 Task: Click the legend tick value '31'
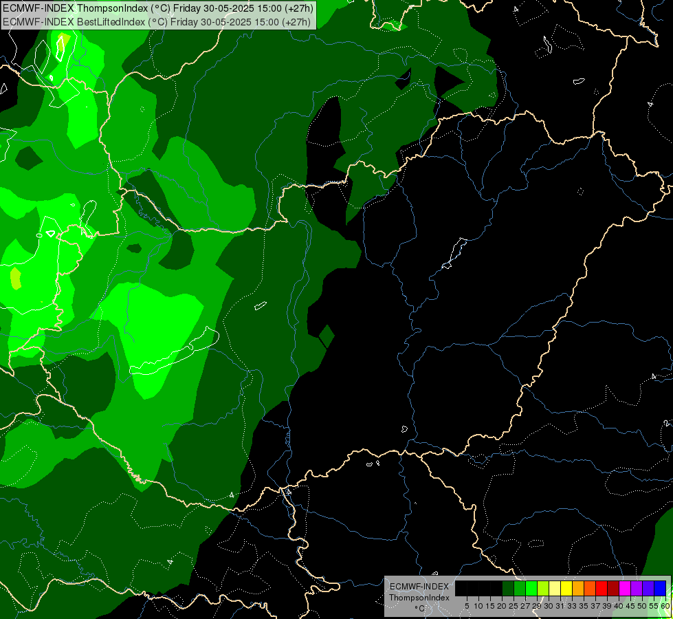[x=560, y=606]
